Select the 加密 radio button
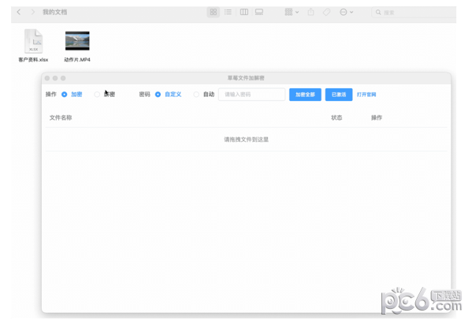The height and width of the screenshot is (324, 472). [x=64, y=95]
